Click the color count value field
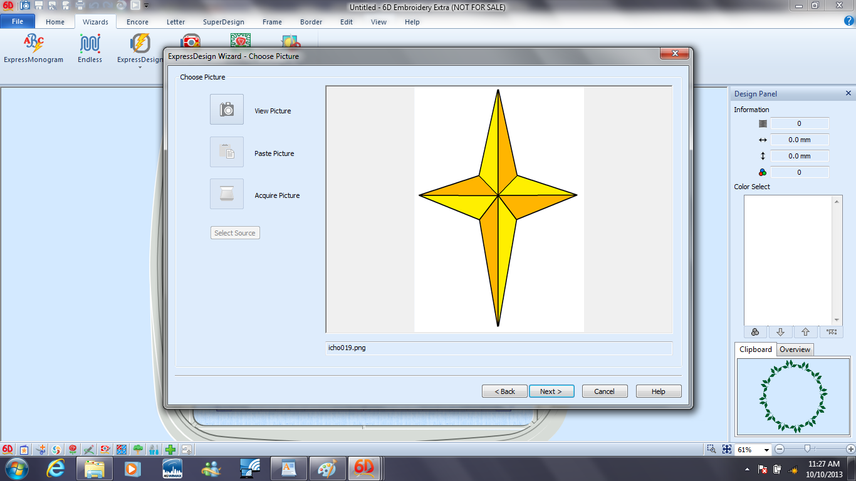 800,172
